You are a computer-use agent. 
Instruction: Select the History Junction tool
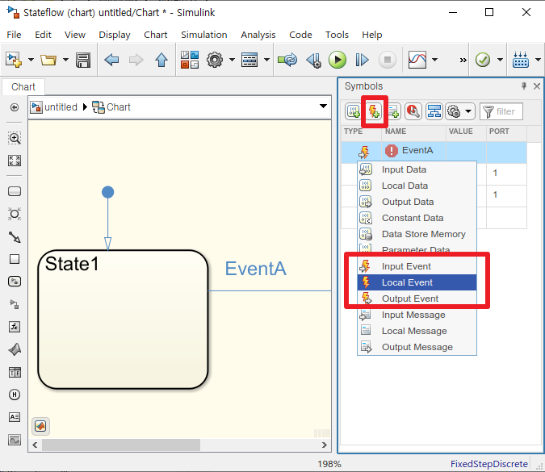coord(15,395)
